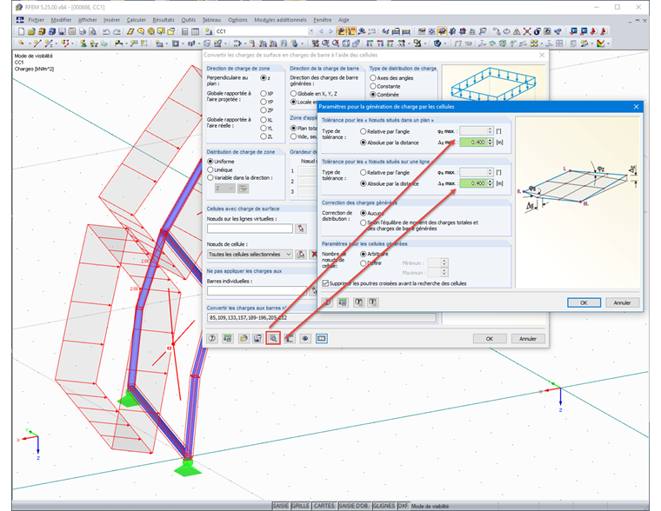
Task: Click the rainbow color scale icon in toolbar
Action: 601,43
